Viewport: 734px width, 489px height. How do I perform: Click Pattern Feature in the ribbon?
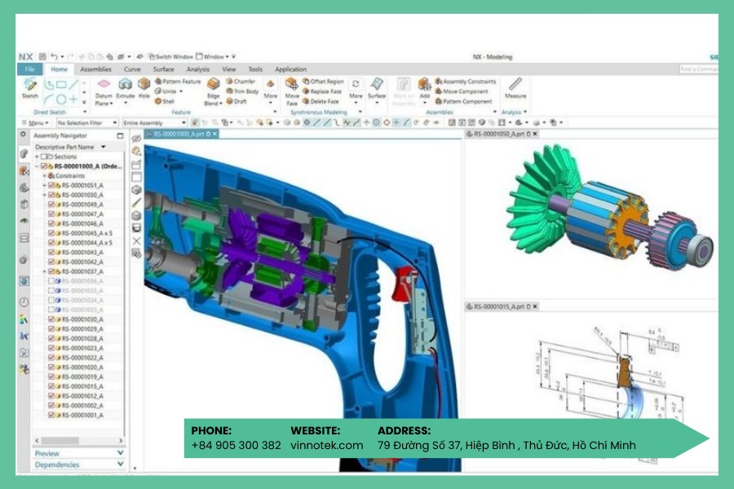(x=178, y=81)
